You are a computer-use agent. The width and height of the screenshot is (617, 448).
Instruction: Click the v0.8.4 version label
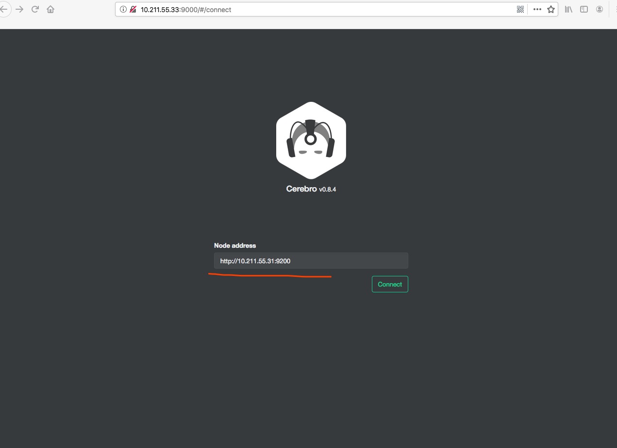coord(327,190)
